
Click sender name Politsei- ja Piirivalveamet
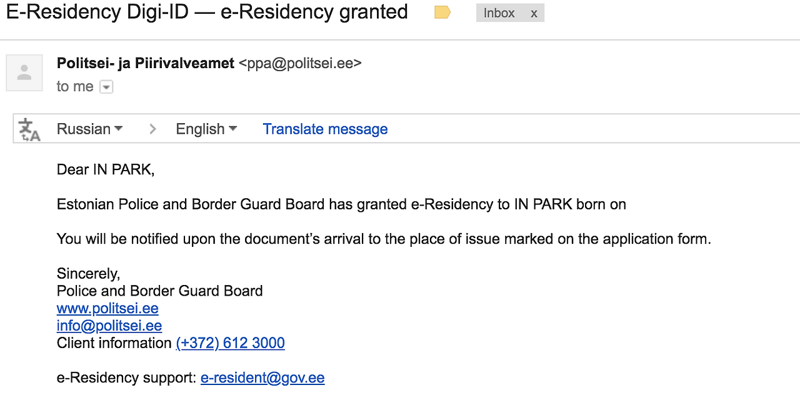coord(146,63)
